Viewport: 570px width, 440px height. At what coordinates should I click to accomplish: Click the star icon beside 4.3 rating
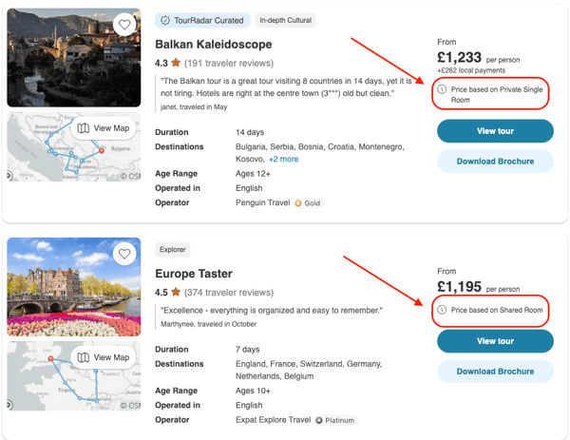click(176, 63)
